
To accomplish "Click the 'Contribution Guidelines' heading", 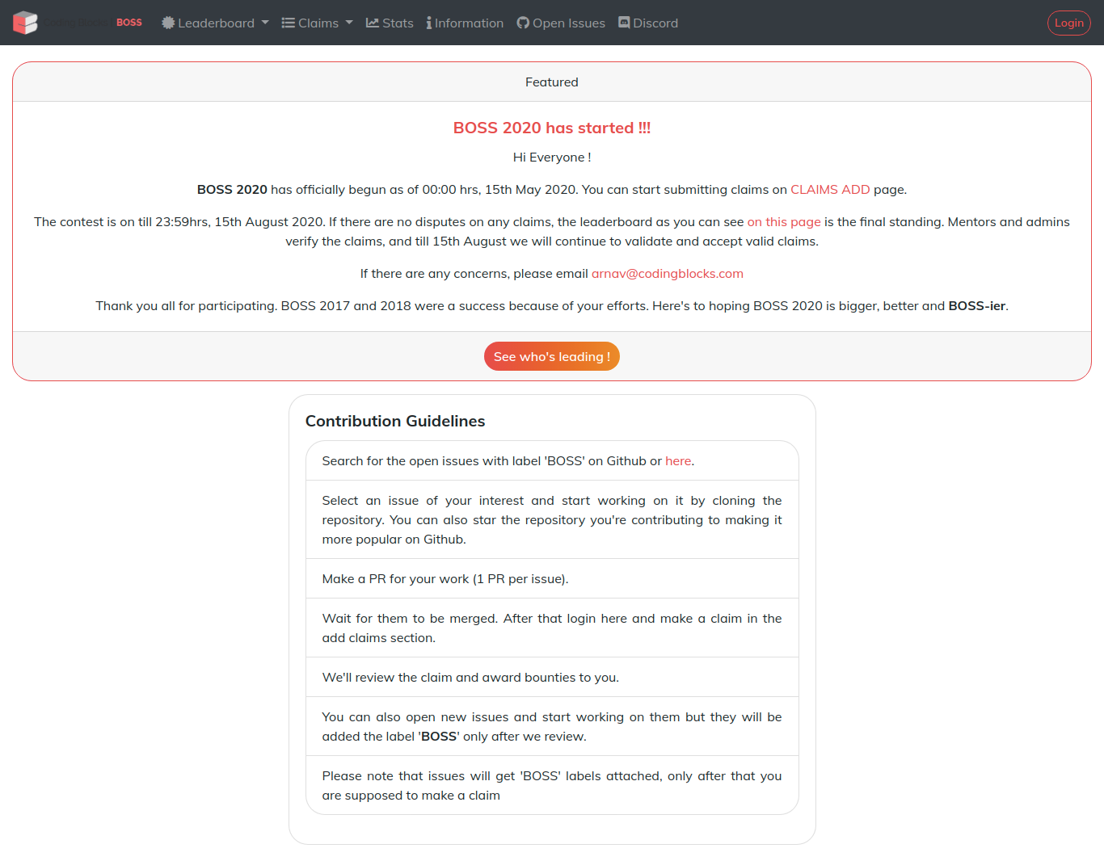I will point(395,421).
